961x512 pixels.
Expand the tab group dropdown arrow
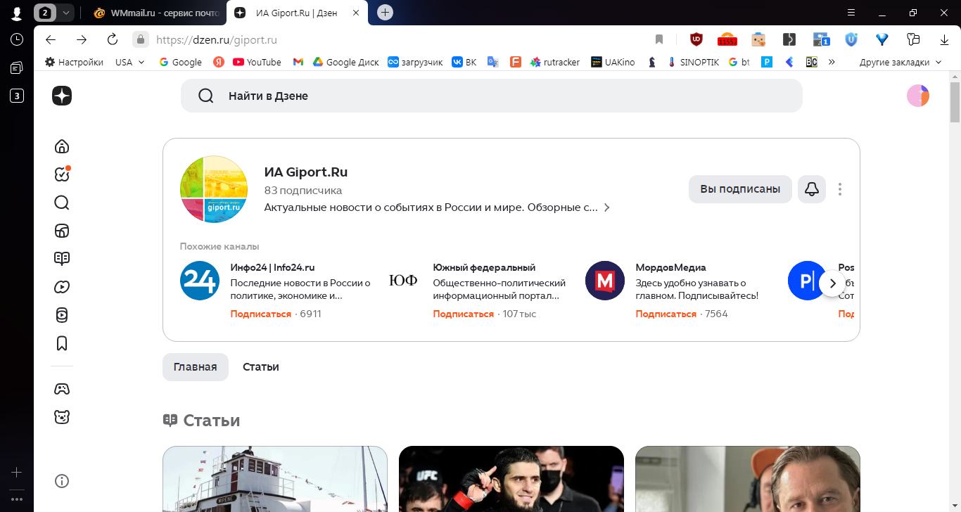[x=65, y=13]
